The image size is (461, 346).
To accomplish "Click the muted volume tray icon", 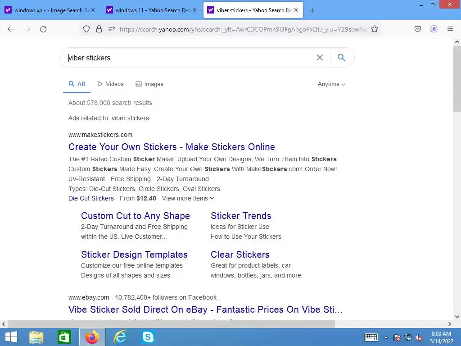I will pyautogui.click(x=419, y=337).
